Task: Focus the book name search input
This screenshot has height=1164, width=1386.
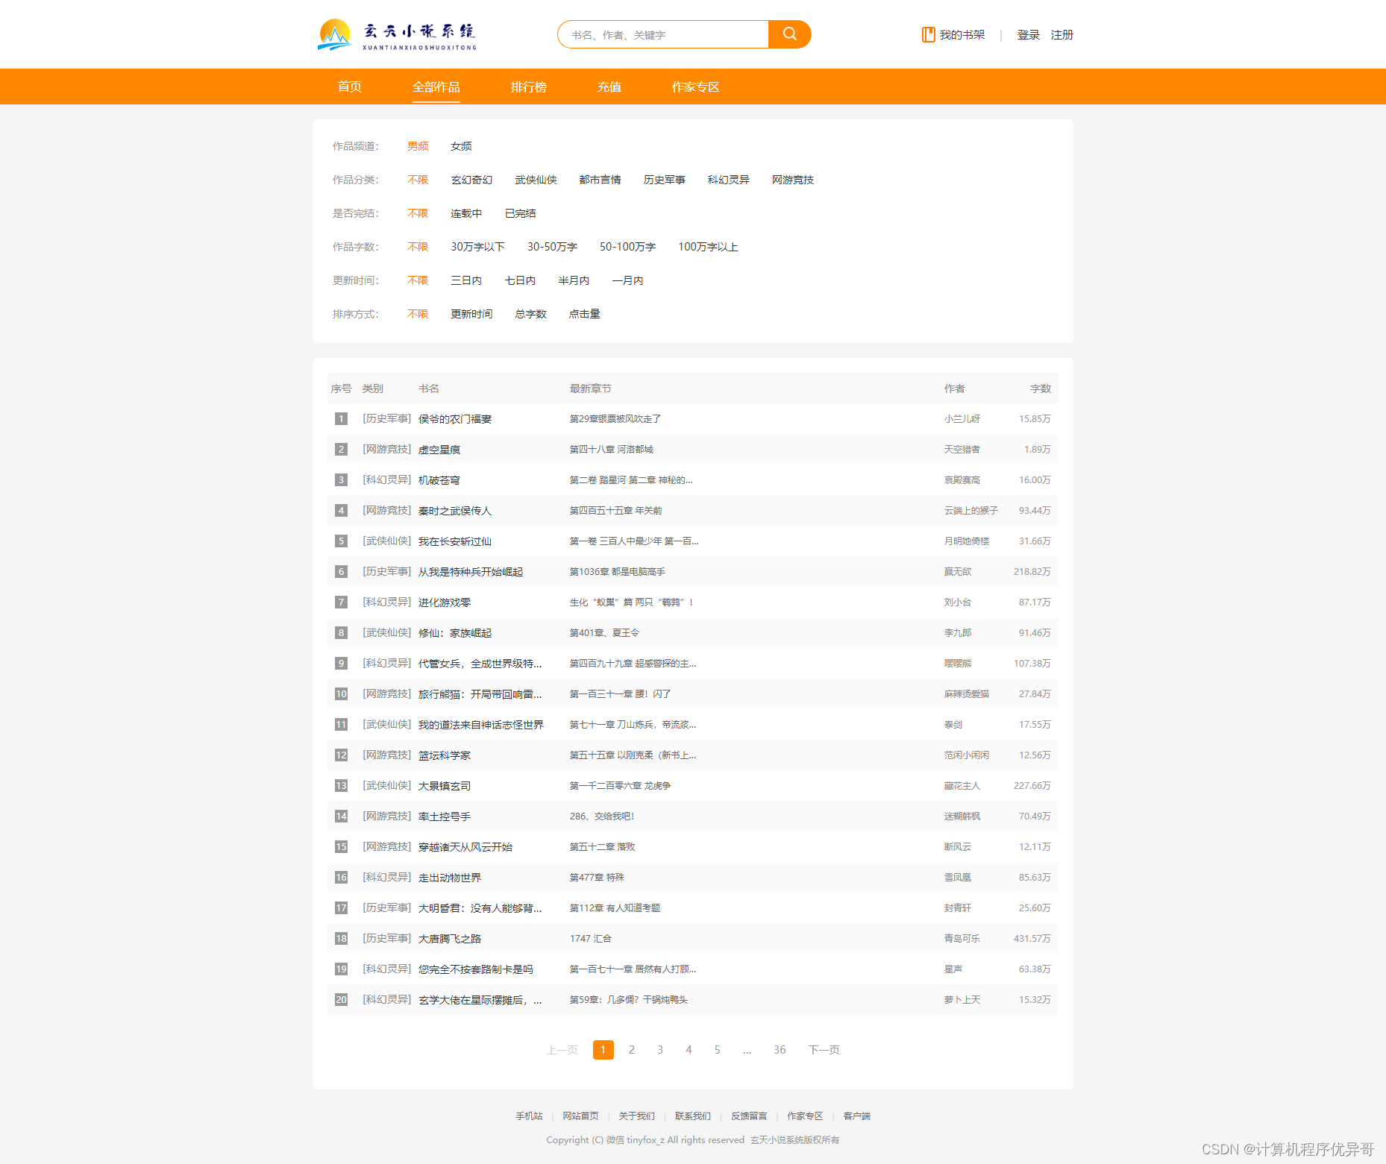Action: pyautogui.click(x=663, y=34)
